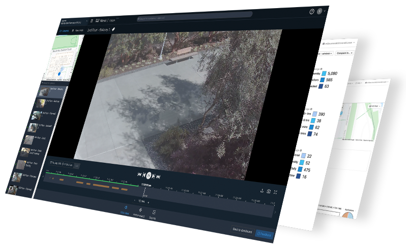This screenshot has width=406, height=249.
Task: Open account email dropdown in dashboard window
Action: [339, 43]
